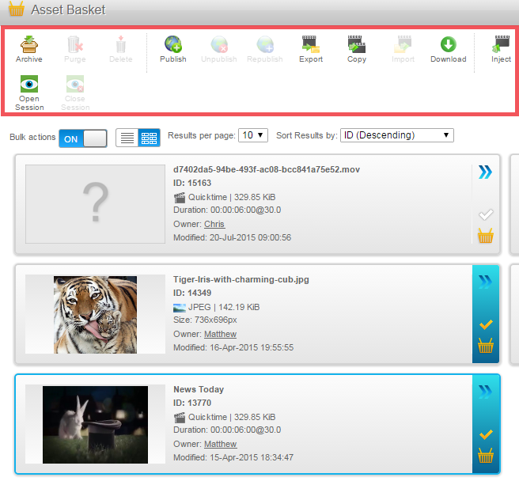Select checkmark on the .mov asset card

486,214
